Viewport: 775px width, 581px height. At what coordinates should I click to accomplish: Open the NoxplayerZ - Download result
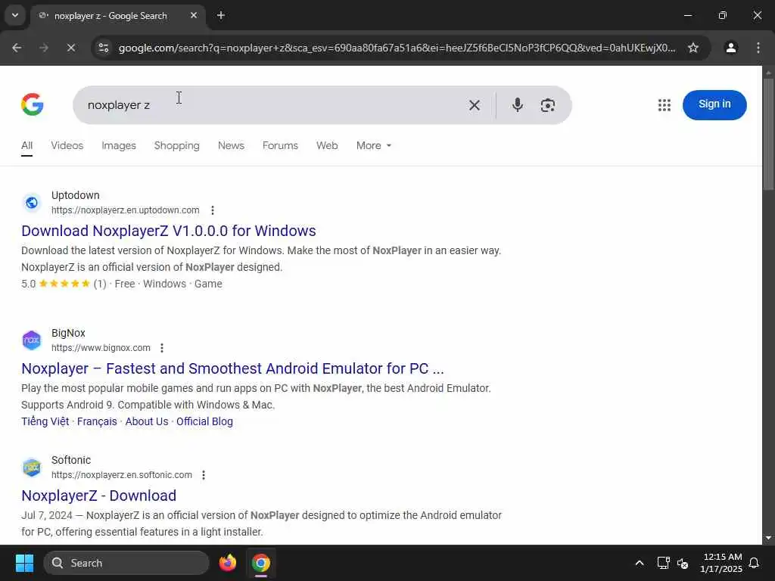tap(99, 496)
